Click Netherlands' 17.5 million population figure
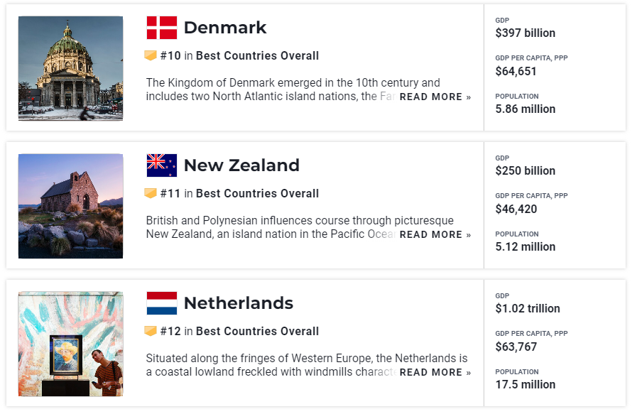The height and width of the screenshot is (414, 632). click(525, 385)
